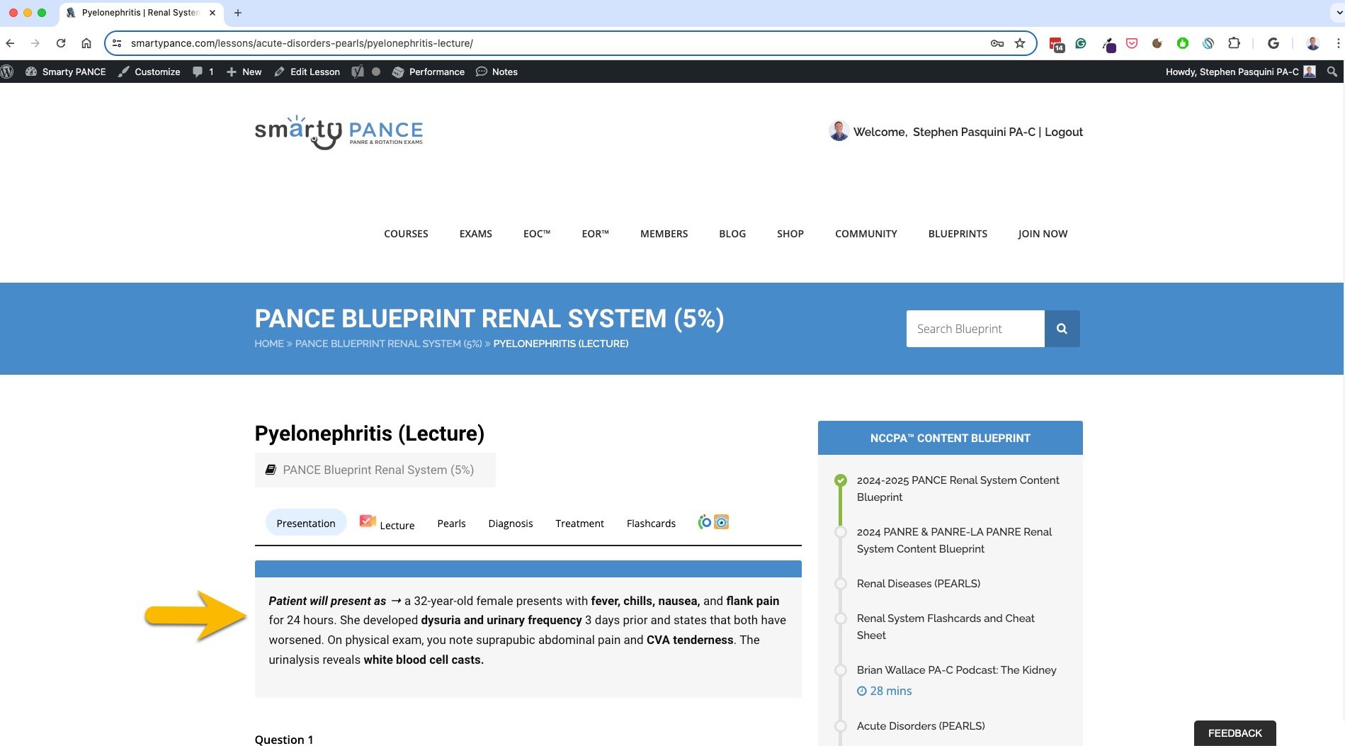This screenshot has width=1345, height=746.
Task: Go back with the browser back arrow
Action: [x=10, y=43]
